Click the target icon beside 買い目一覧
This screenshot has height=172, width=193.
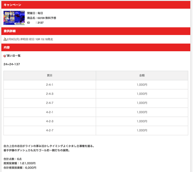pyautogui.click(x=5, y=56)
